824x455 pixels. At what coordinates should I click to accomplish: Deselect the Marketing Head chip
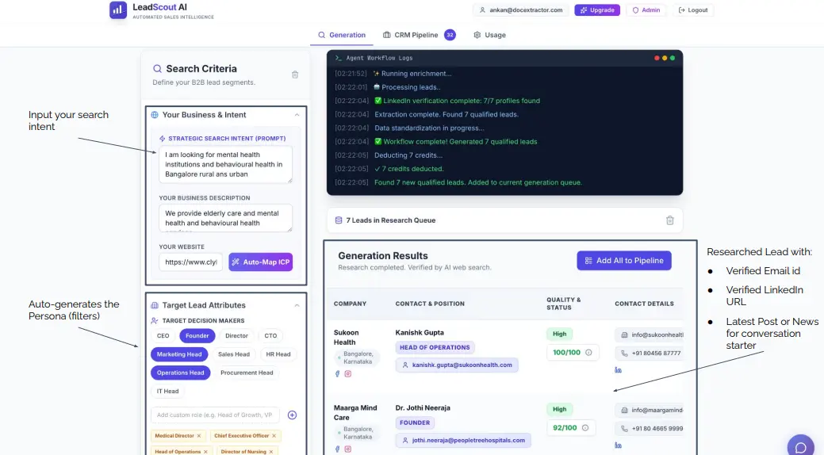coord(179,354)
